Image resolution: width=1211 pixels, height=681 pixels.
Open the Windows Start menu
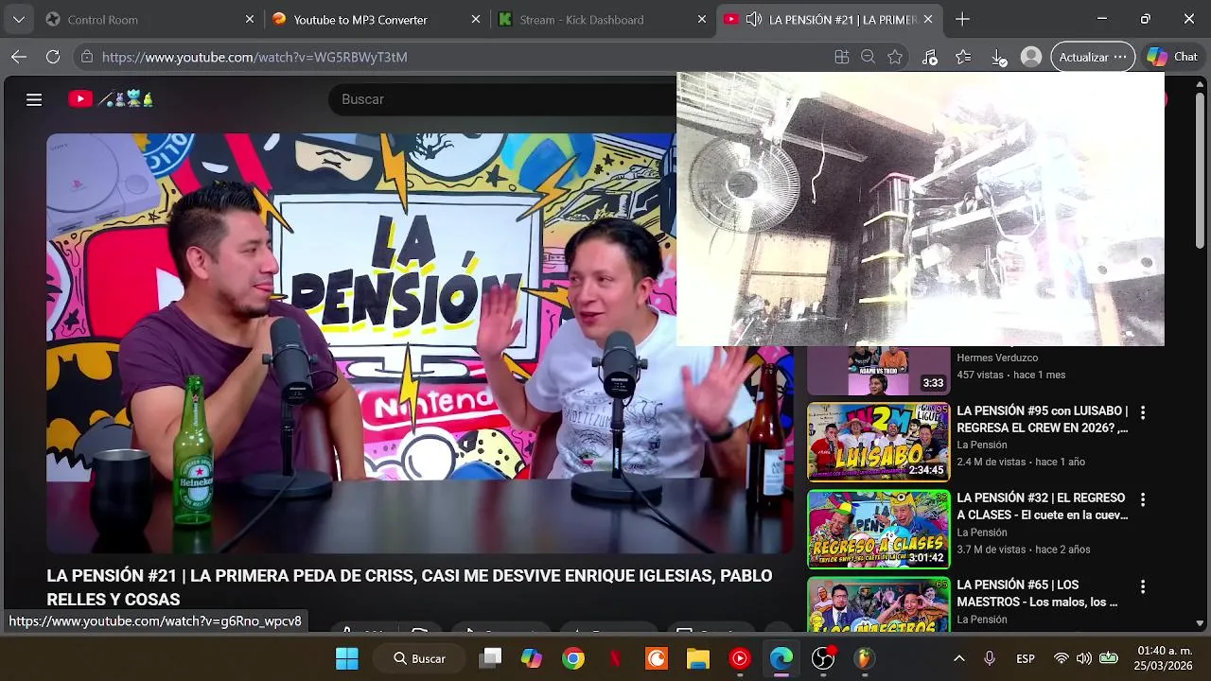(x=347, y=658)
